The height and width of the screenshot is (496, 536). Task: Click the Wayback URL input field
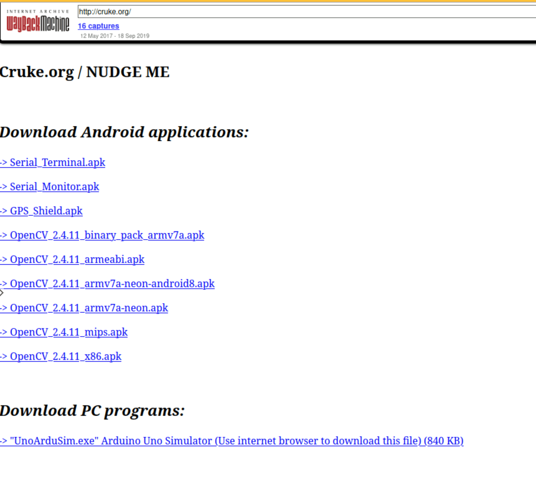[x=307, y=12]
